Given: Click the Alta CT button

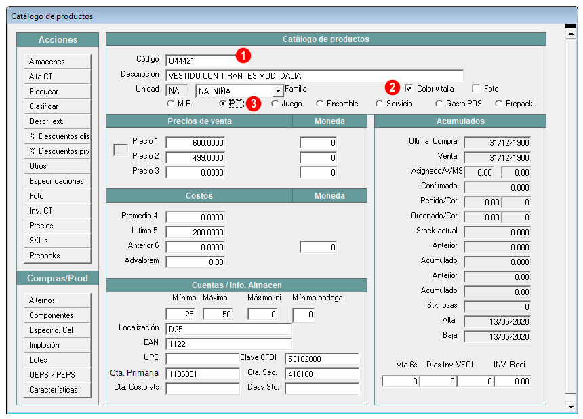Looking at the screenshot, I should coord(57,76).
